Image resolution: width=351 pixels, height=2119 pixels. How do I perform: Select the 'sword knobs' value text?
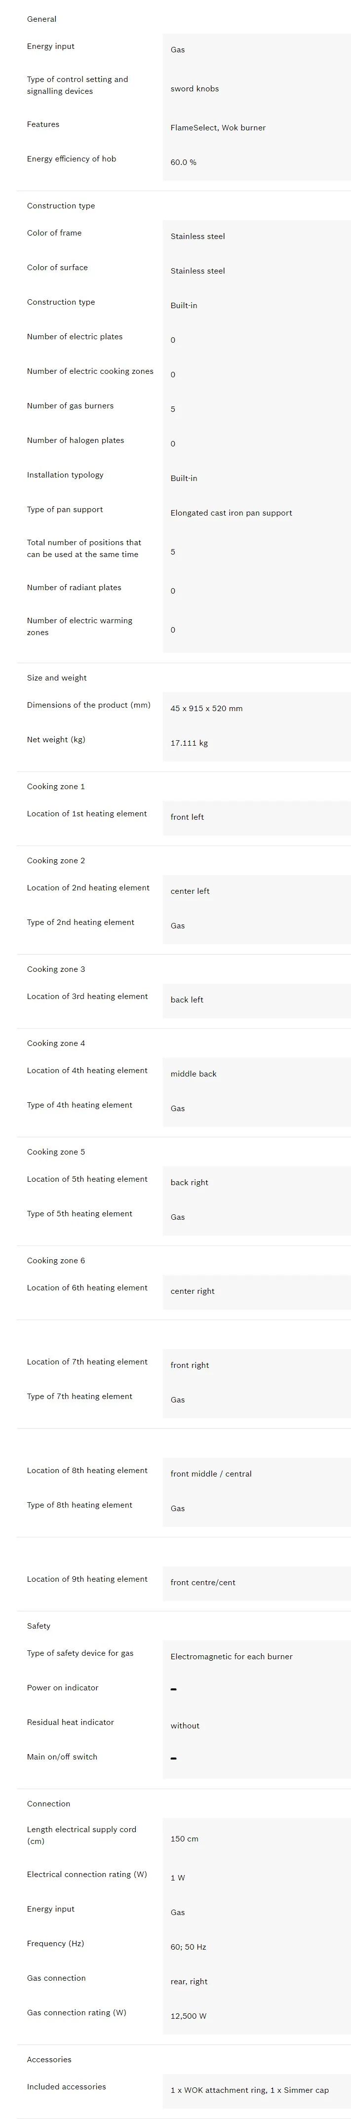[194, 89]
